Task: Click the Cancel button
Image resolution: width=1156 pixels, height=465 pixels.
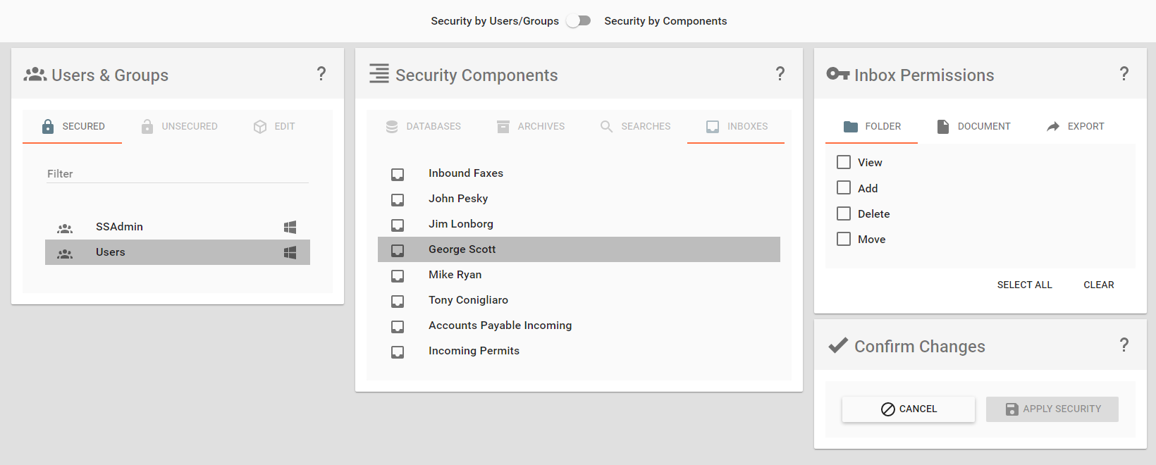Action: 909,409
